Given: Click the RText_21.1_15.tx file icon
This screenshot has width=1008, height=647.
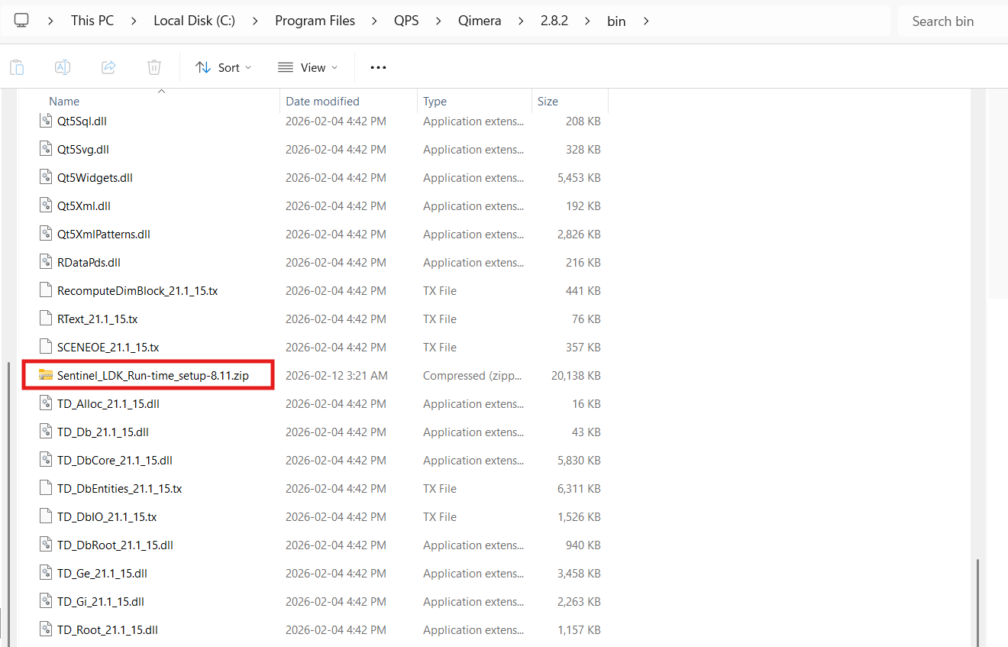Looking at the screenshot, I should [46, 319].
